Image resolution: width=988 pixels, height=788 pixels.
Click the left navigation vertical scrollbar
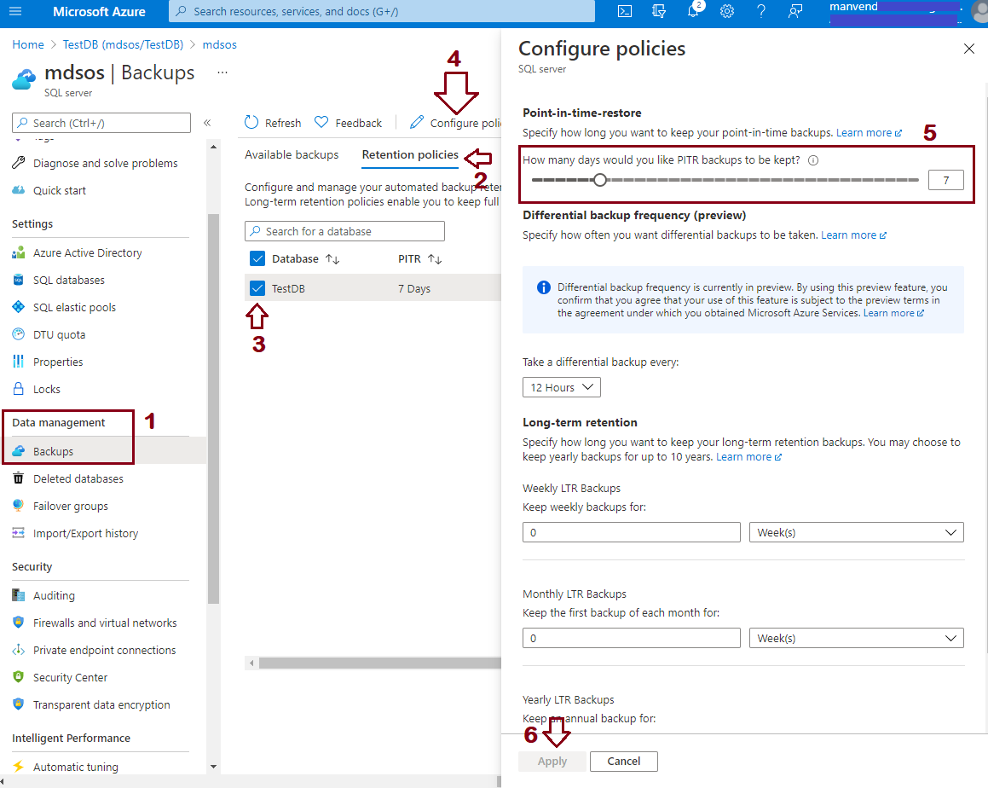[214, 408]
